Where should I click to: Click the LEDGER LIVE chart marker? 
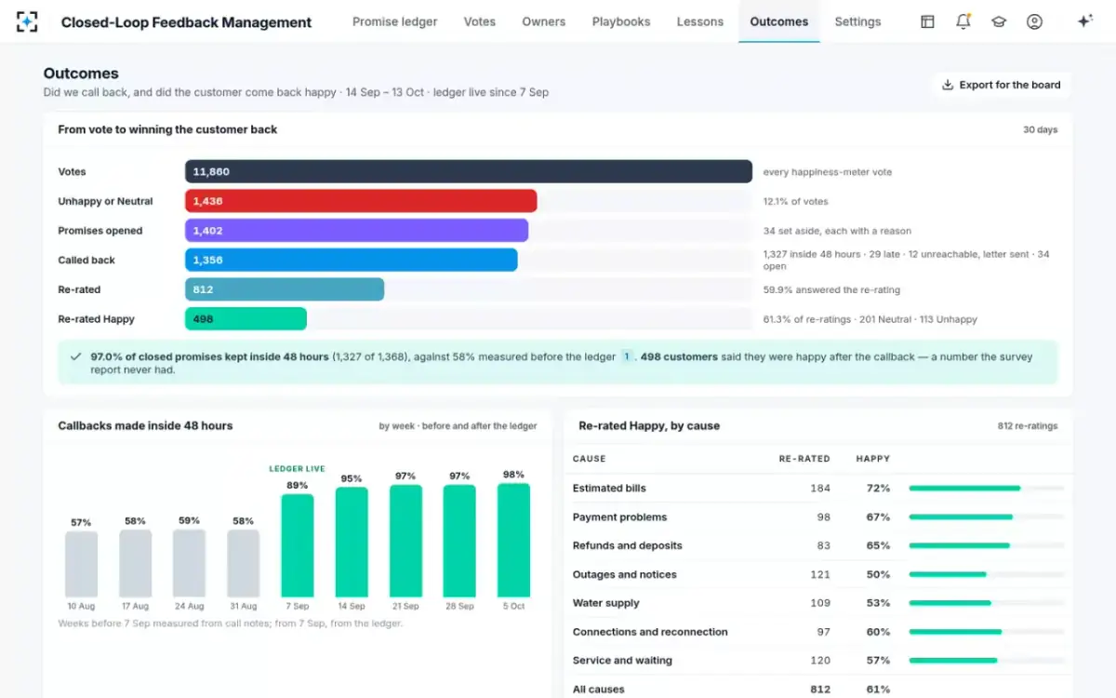pos(298,469)
